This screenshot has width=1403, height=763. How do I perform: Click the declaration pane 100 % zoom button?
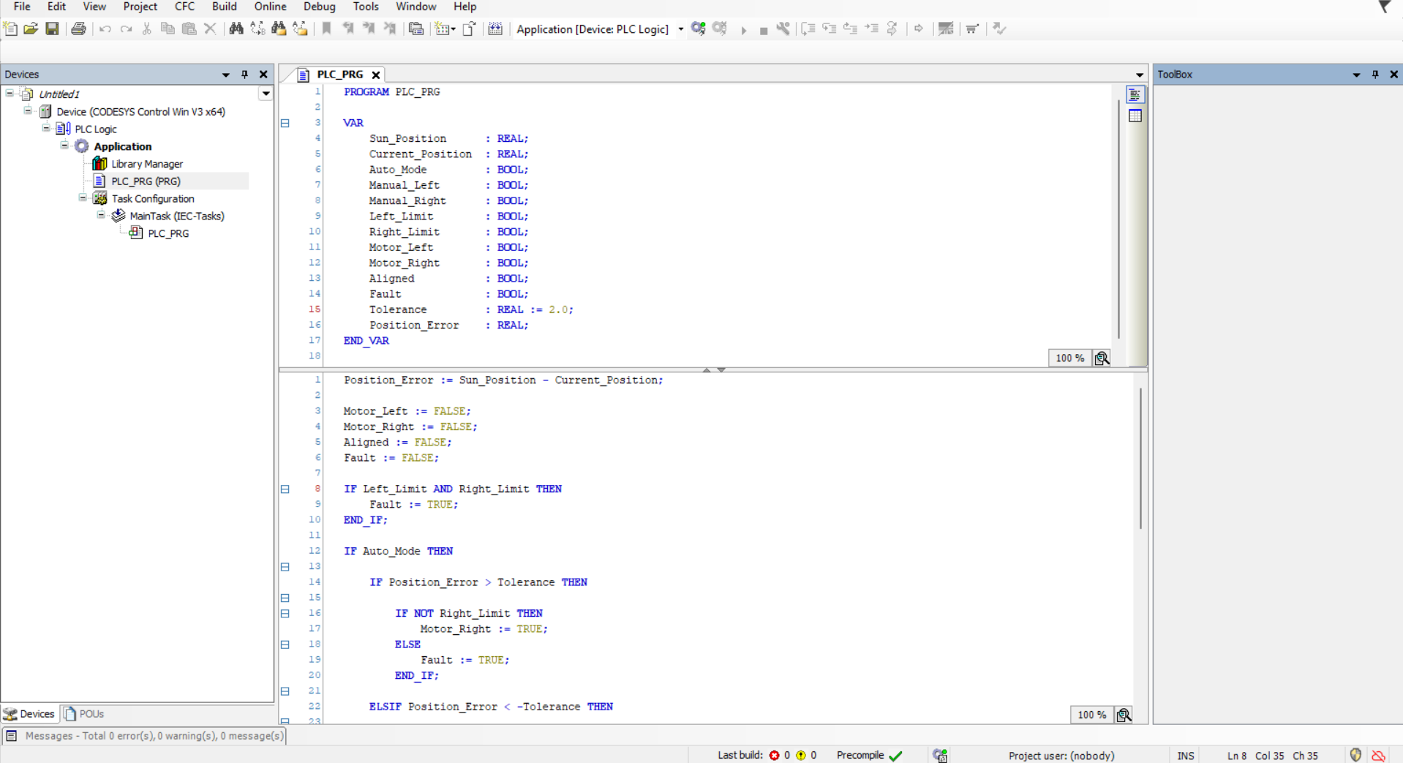pyautogui.click(x=1070, y=358)
